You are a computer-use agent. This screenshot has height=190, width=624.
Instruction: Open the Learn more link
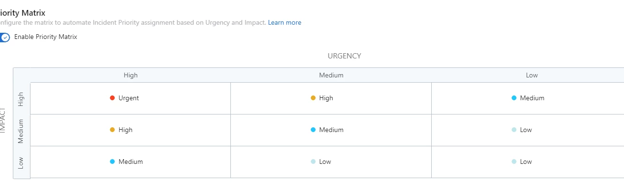pyautogui.click(x=285, y=22)
